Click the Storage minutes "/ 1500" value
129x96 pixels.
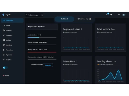(x=43, y=50)
